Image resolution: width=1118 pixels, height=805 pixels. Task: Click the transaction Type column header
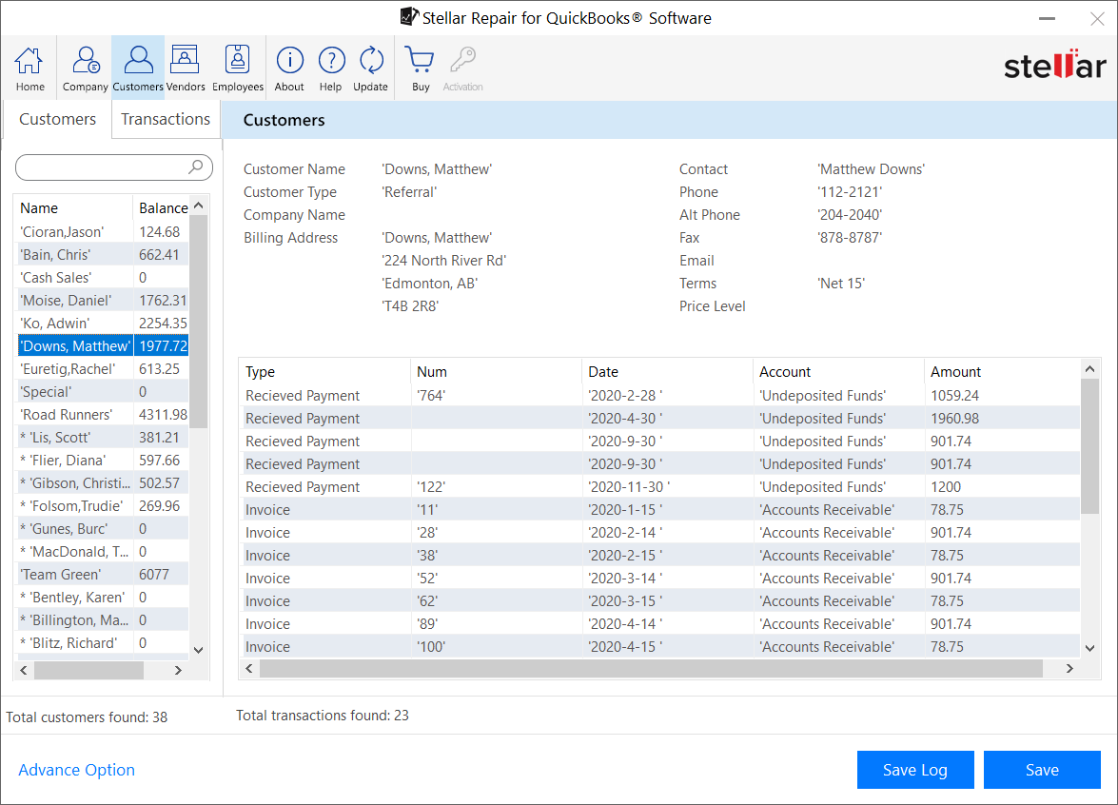click(x=324, y=371)
